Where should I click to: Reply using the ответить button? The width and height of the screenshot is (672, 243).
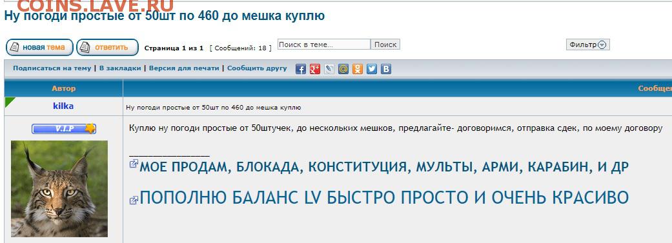pyautogui.click(x=108, y=47)
